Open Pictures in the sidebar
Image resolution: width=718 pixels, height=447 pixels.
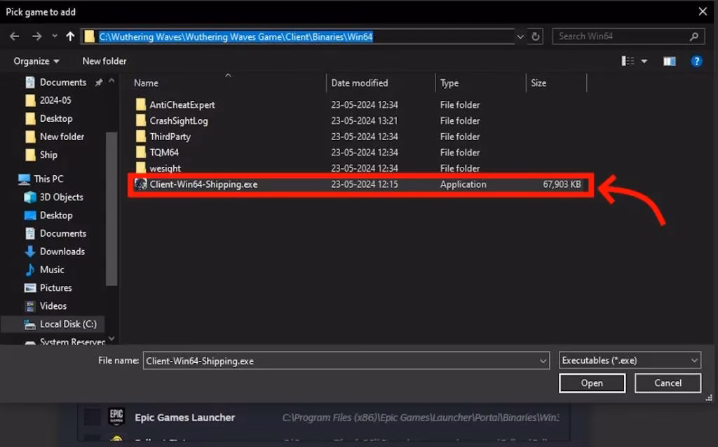48,288
